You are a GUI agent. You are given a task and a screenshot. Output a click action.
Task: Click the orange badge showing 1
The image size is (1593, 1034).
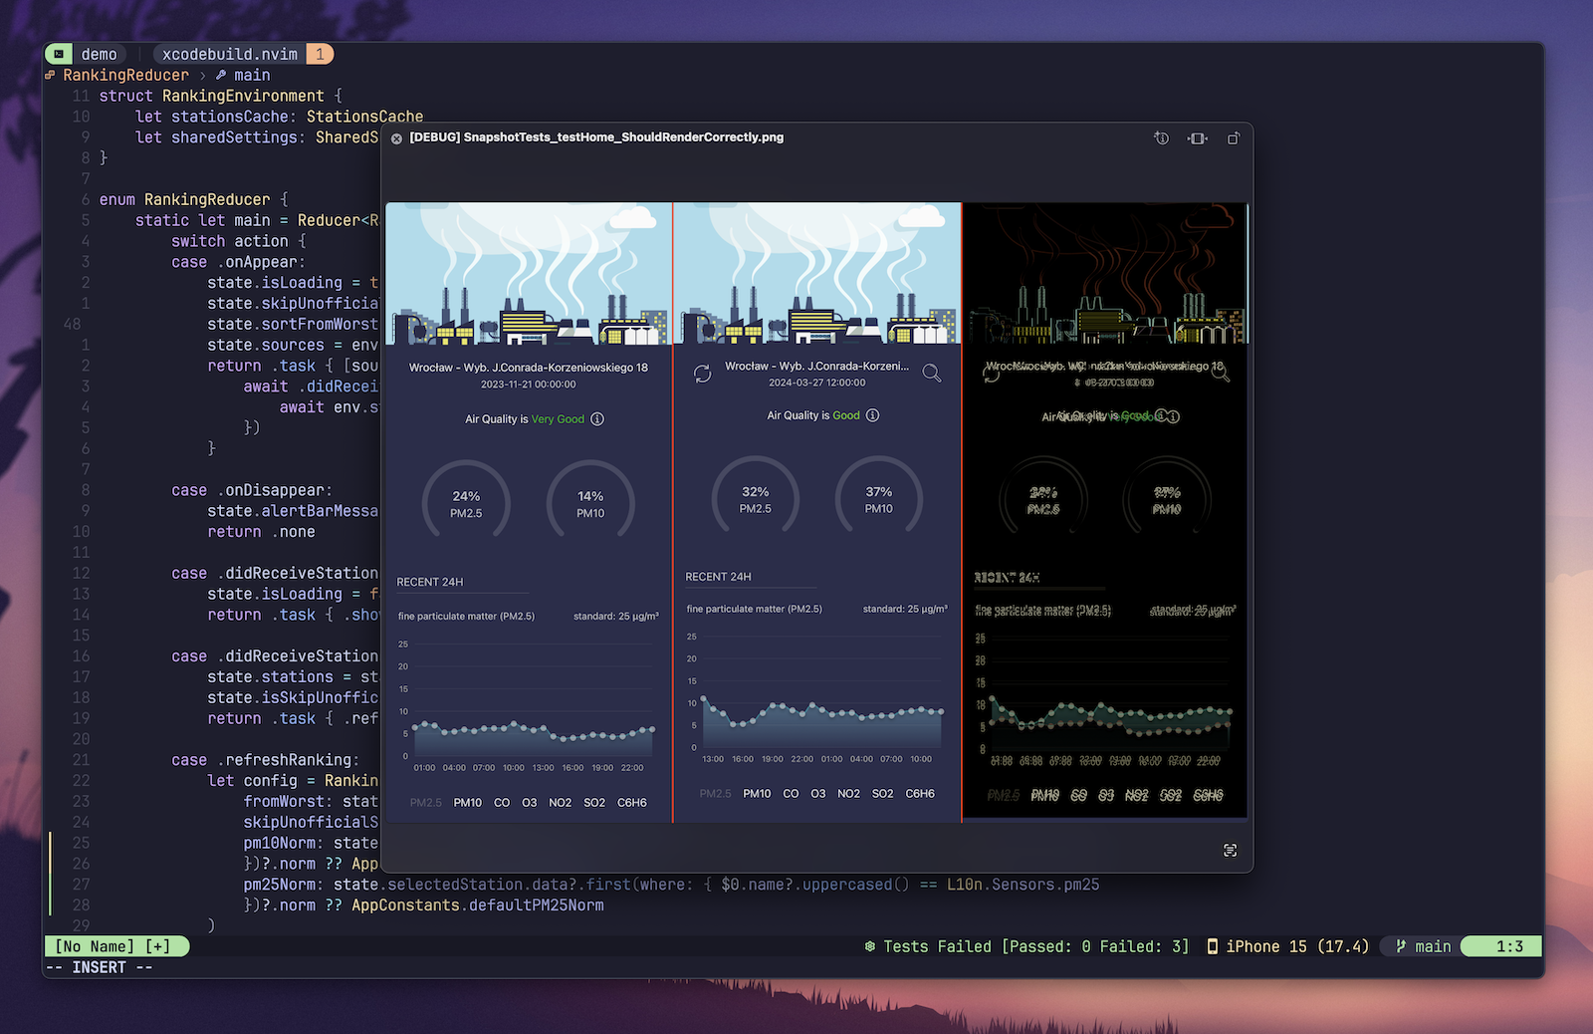[x=320, y=54]
